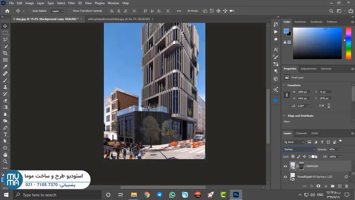The width and height of the screenshot is (355, 200).
Task: Select the Eyedropper tool
Action: pos(5,67)
